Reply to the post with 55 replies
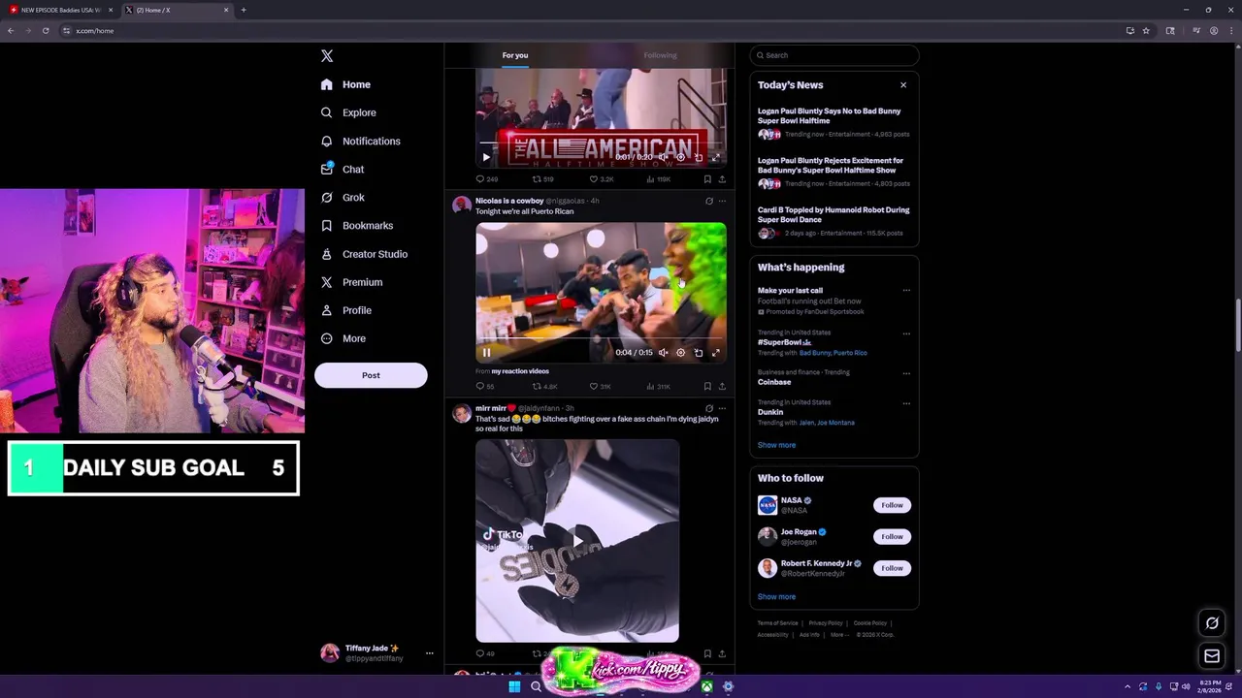 pos(484,387)
